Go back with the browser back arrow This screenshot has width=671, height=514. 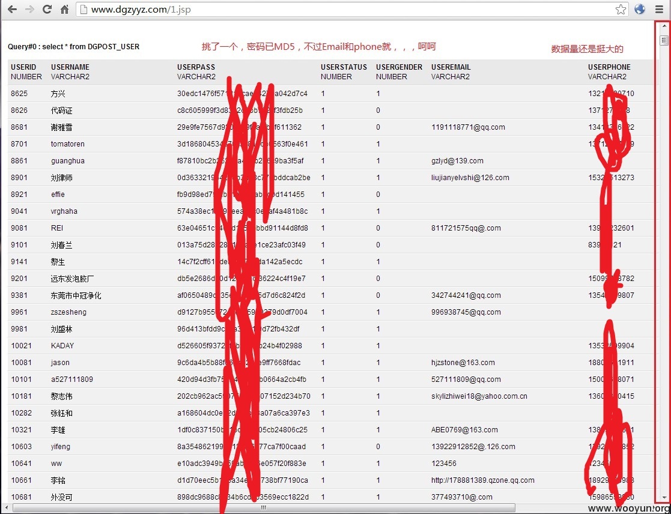12,9
